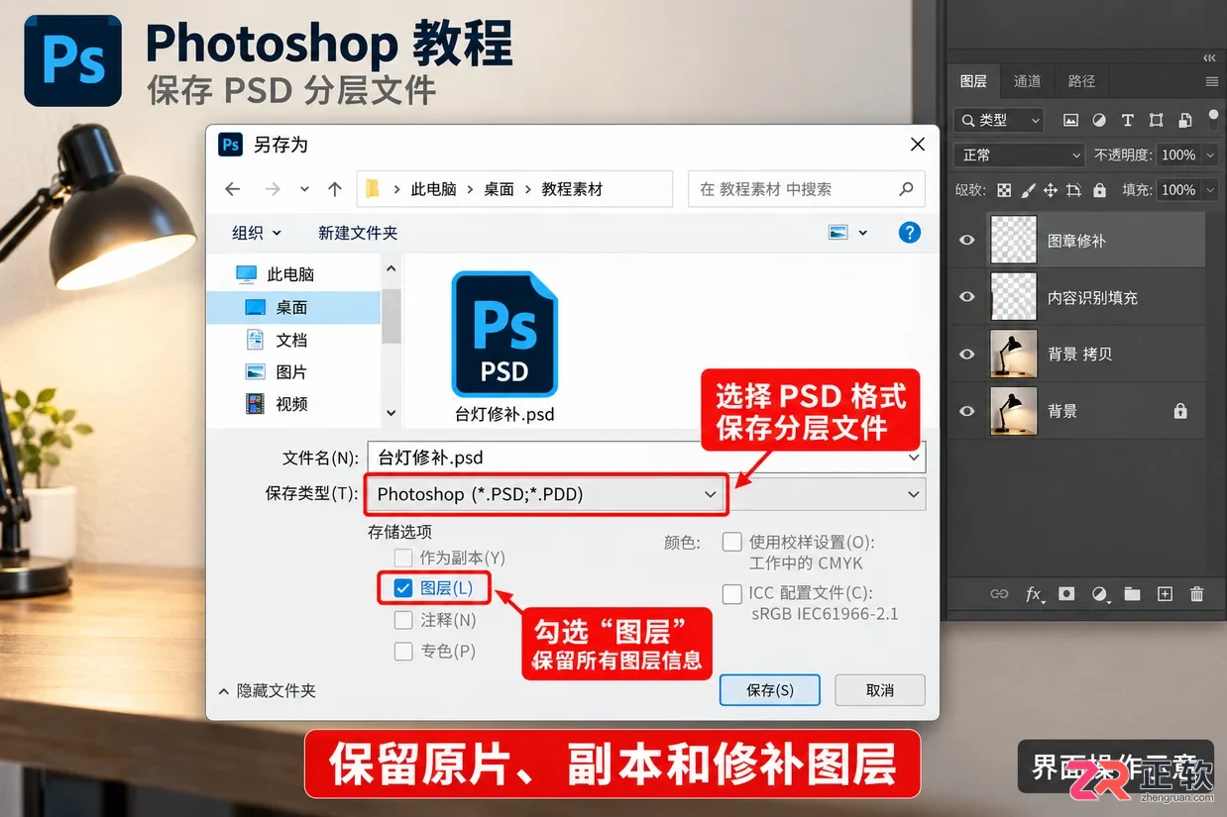This screenshot has height=817, width=1227.
Task: Create a new layer
Action: click(x=1165, y=594)
